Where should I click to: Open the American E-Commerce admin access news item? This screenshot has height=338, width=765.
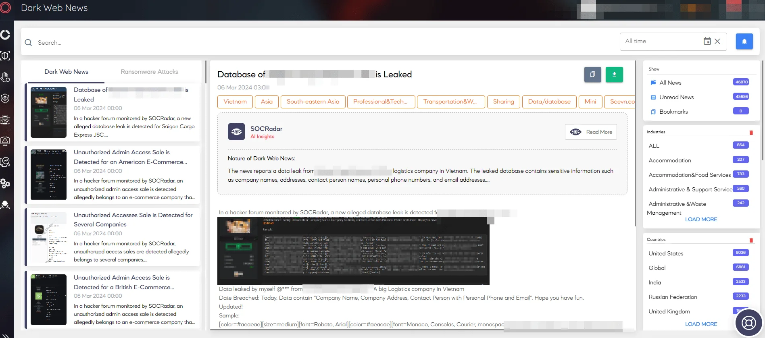point(113,174)
